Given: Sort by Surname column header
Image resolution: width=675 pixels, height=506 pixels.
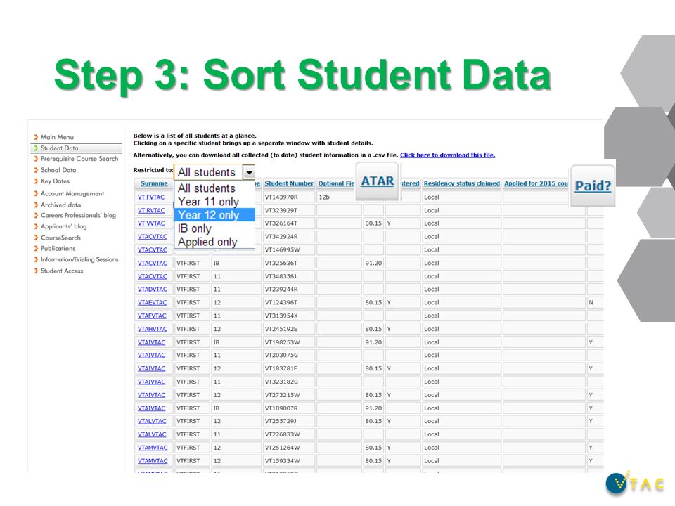Looking at the screenshot, I should point(154,183).
